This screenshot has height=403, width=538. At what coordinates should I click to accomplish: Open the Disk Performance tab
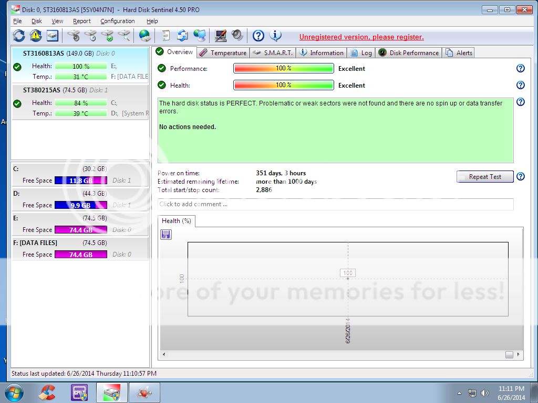coord(409,52)
